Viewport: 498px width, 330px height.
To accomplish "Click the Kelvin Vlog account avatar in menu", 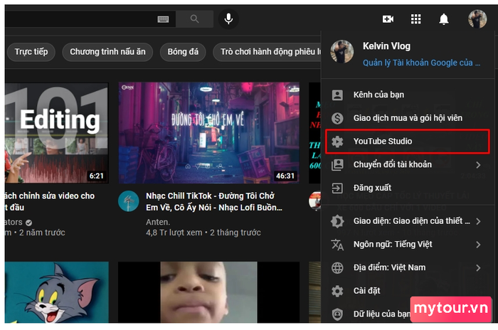I will (341, 51).
